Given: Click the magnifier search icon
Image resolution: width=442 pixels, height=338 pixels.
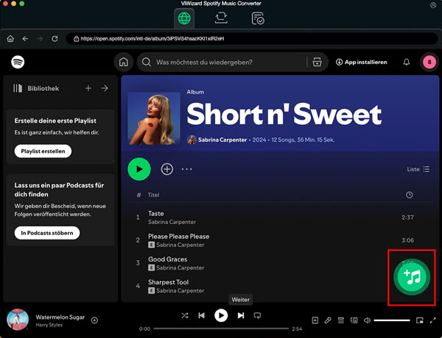Looking at the screenshot, I should coord(147,62).
